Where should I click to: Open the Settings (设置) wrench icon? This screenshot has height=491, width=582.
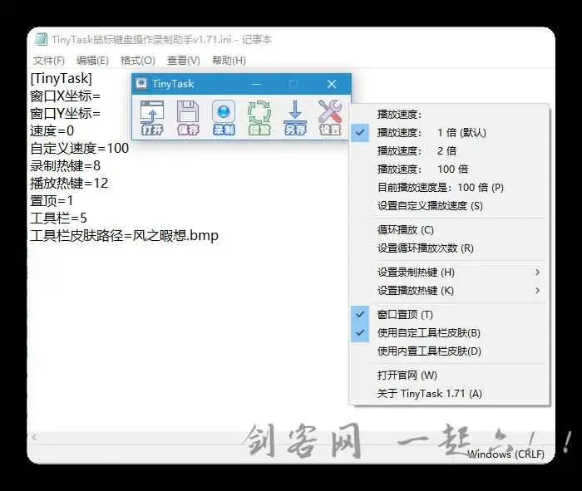tap(330, 118)
